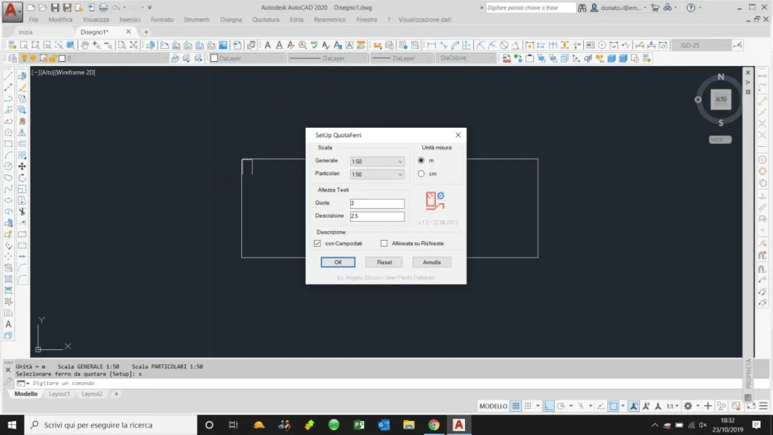Screen dimensions: 773x435
Task: Click the Diameter dimension icon
Action: (504, 46)
